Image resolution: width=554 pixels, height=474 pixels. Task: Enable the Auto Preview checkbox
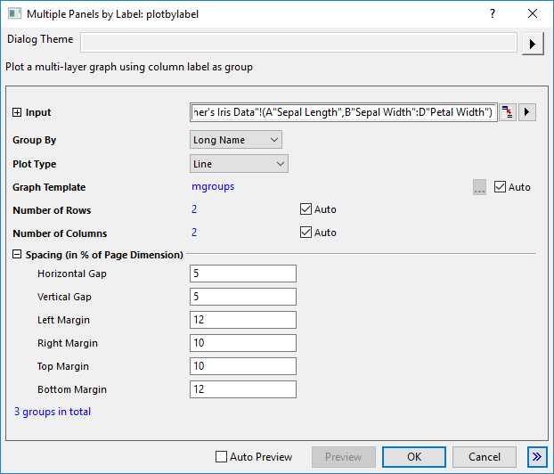pos(222,457)
